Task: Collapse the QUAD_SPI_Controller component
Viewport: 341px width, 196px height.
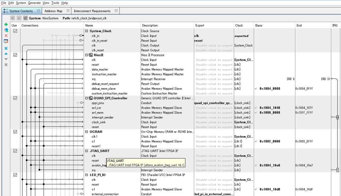Action: click(87, 98)
